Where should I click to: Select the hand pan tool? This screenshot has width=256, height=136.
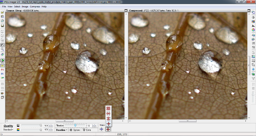point(3,45)
